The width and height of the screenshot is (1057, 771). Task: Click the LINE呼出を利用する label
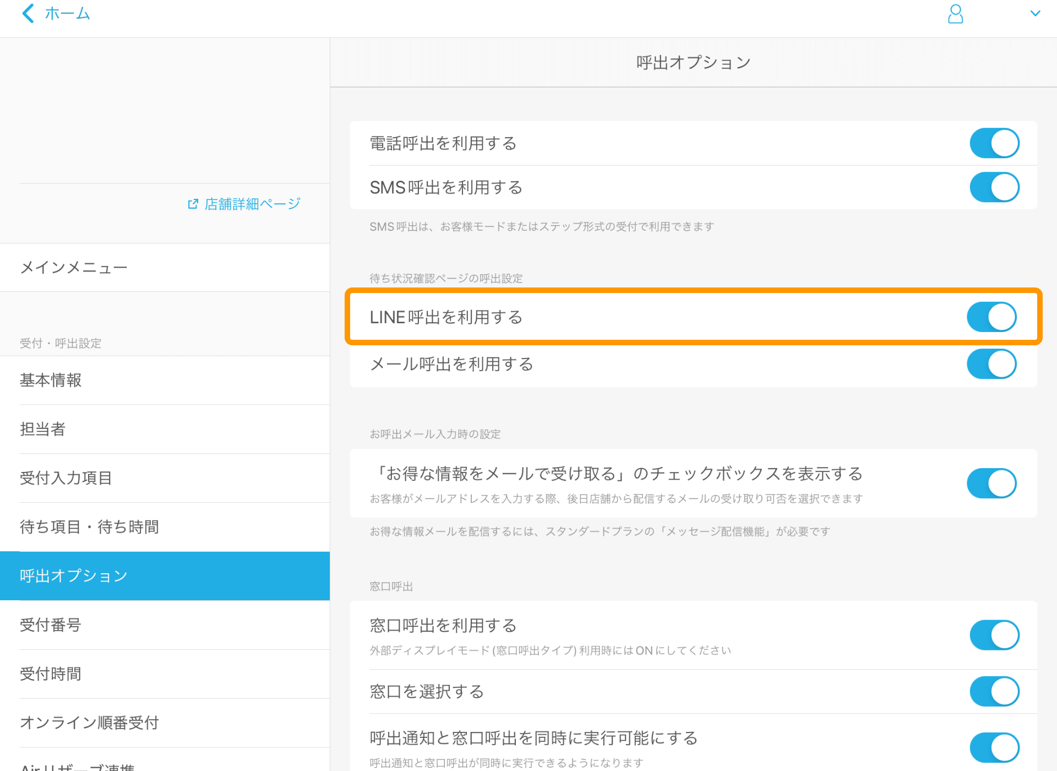click(x=446, y=317)
